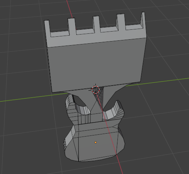Click the orange object origin dot
Image resolution: width=189 pixels, height=174 pixels.
[95, 142]
